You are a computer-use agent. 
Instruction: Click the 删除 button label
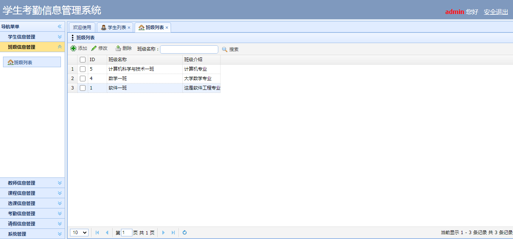[x=127, y=48]
